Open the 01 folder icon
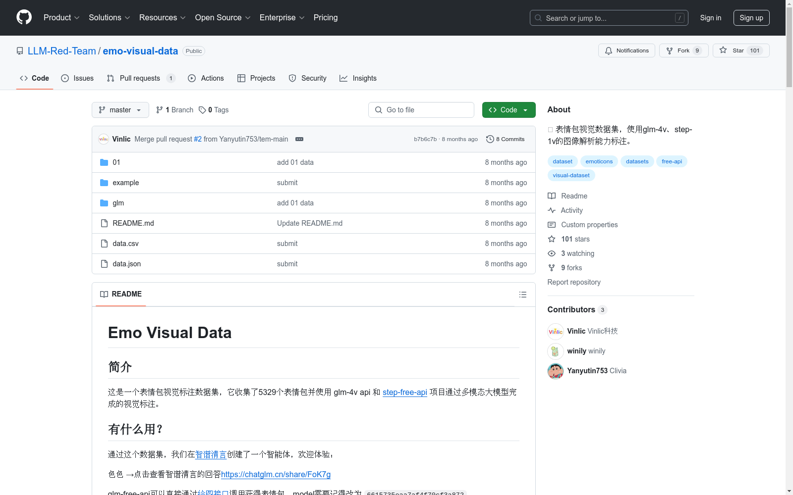Screen dimensions: 793x495 (104, 162)
